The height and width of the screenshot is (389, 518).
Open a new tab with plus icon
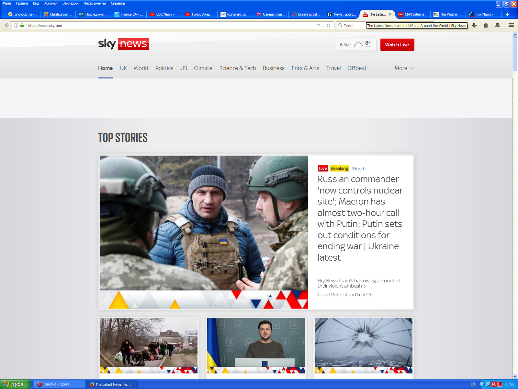[x=507, y=14]
